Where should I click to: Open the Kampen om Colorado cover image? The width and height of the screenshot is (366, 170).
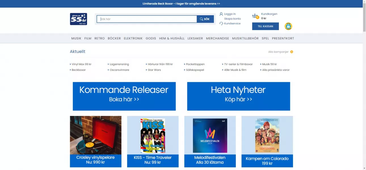267,135
